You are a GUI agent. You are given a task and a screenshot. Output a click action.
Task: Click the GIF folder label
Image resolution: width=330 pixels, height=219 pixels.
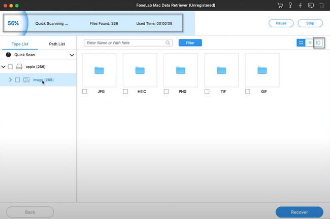(264, 92)
